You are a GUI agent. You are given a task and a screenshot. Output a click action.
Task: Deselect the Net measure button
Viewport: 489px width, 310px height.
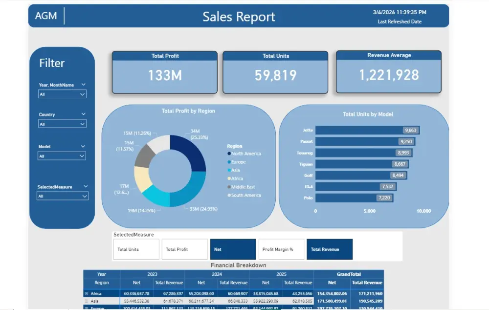[233, 249]
